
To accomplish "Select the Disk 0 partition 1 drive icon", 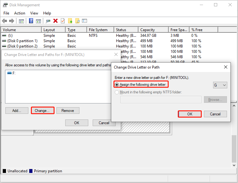I will 4,41.
